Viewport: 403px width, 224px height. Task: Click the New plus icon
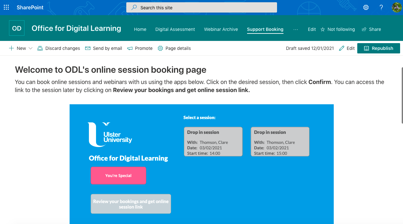click(11, 48)
